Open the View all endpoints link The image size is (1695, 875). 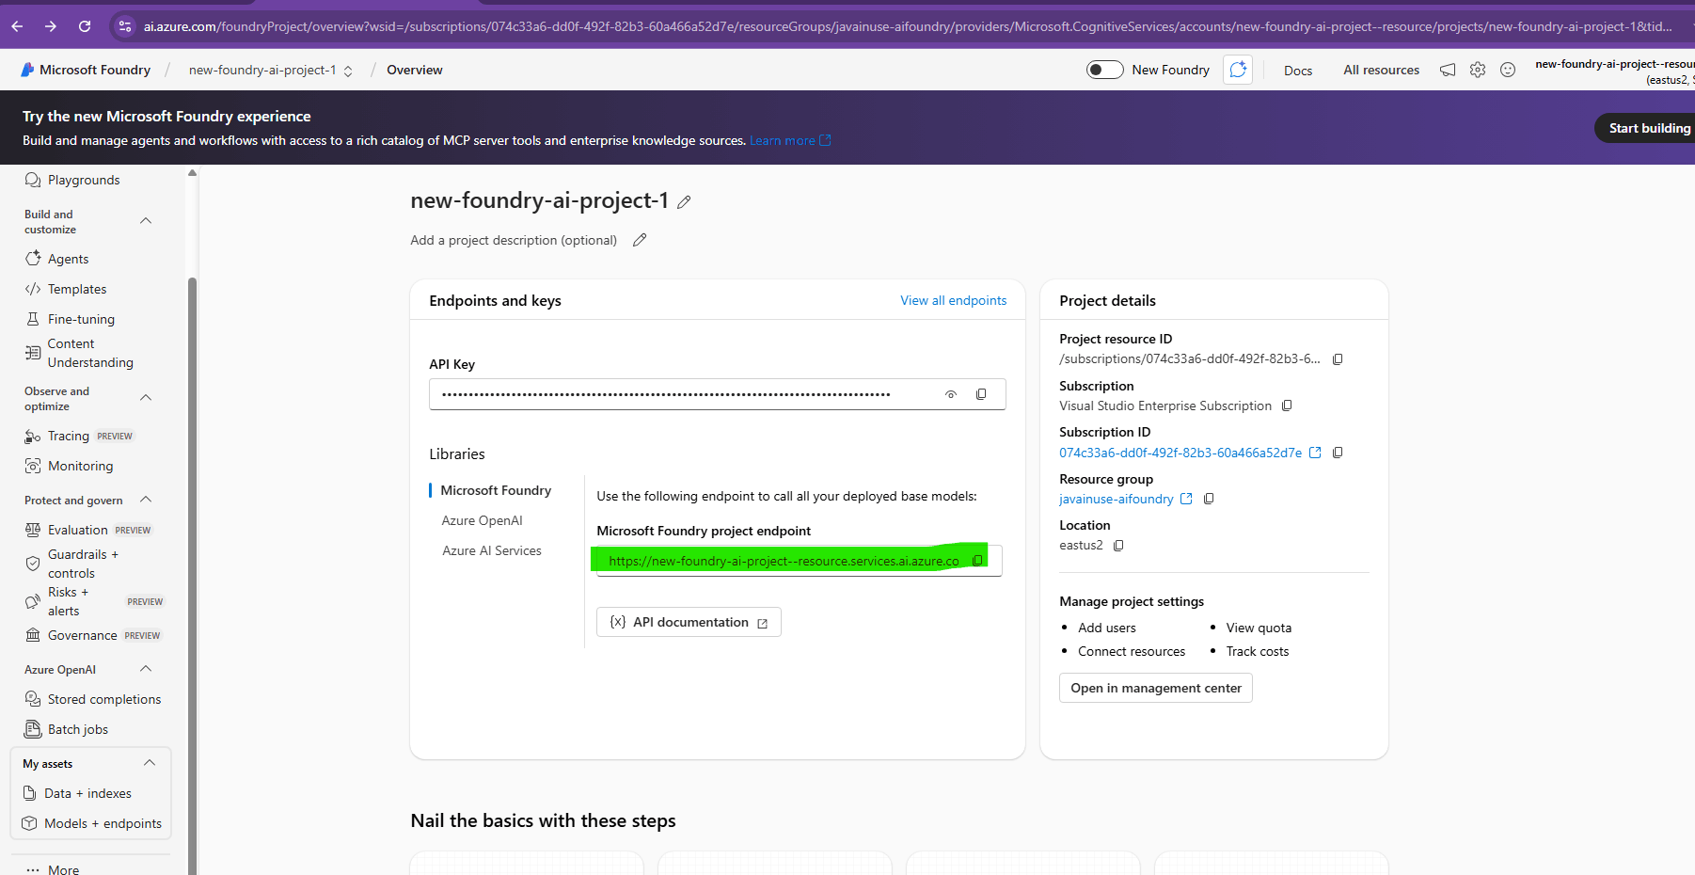953,300
